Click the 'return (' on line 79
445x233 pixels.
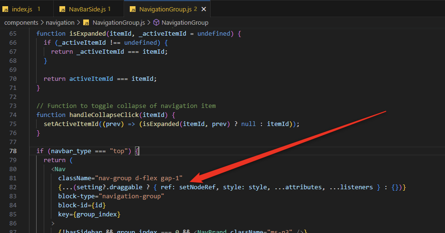(58, 160)
